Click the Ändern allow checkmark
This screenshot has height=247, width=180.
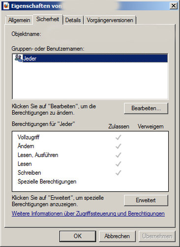click(118, 146)
